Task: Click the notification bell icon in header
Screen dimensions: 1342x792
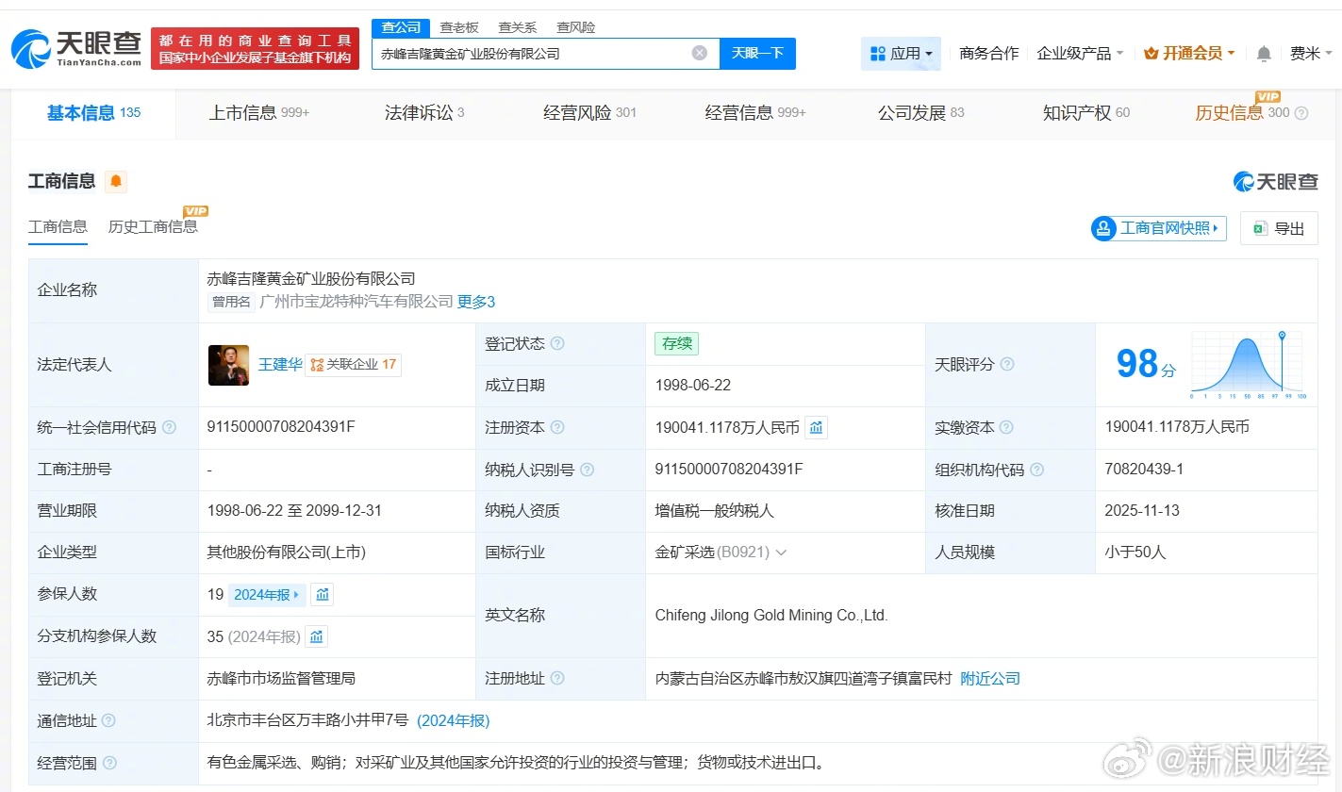Action: tap(1264, 54)
